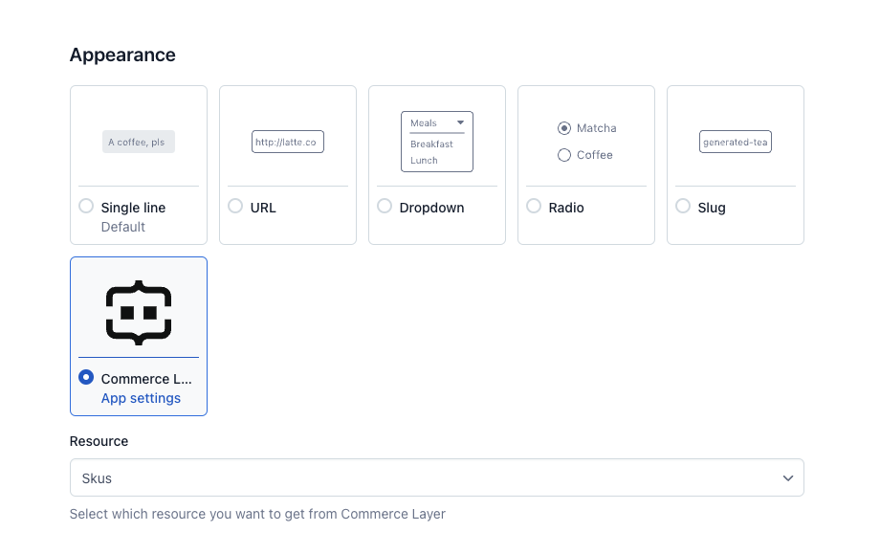Viewport: 880px width, 554px height.
Task: Click the Slug preview showing generated-tea
Action: point(736,142)
